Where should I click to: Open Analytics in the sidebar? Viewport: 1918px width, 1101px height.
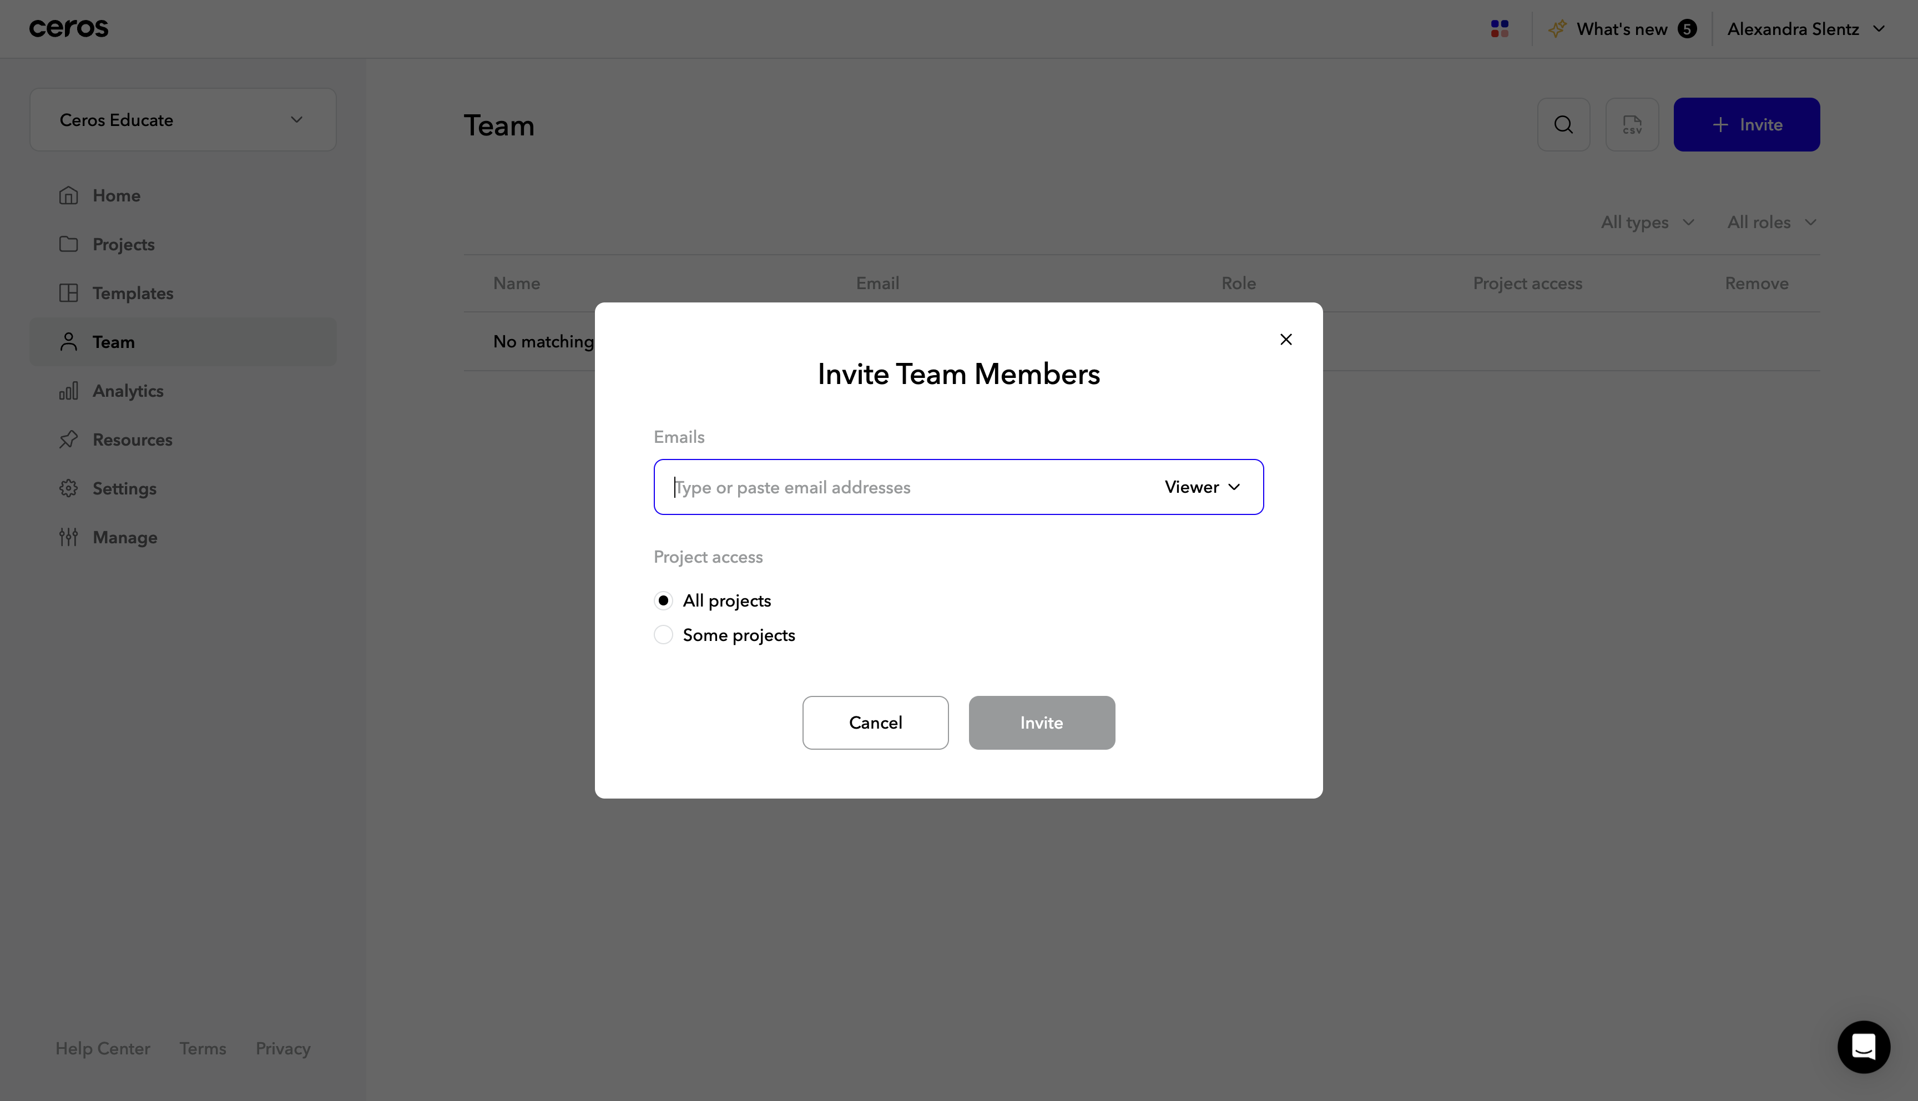[183, 391]
